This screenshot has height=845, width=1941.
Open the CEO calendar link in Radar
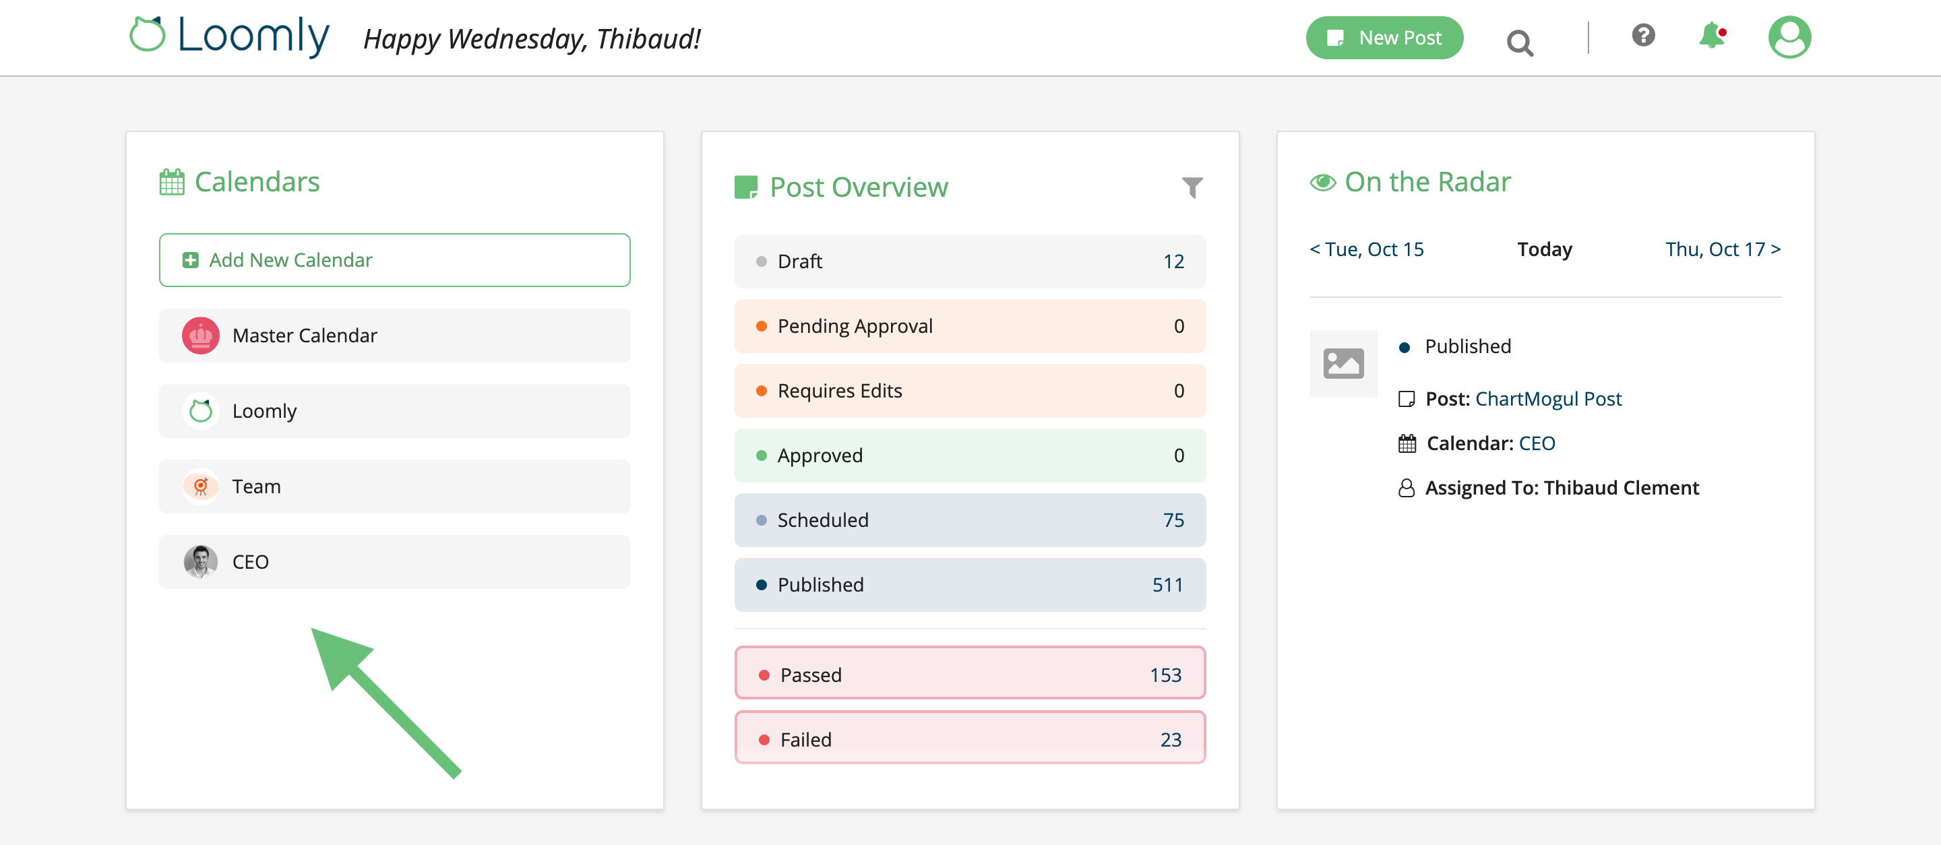click(1537, 443)
